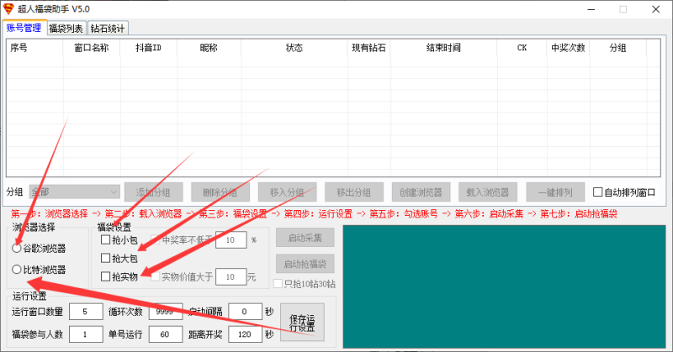673x352 pixels.
Task: Click the 状态 column header
Action: coord(294,48)
